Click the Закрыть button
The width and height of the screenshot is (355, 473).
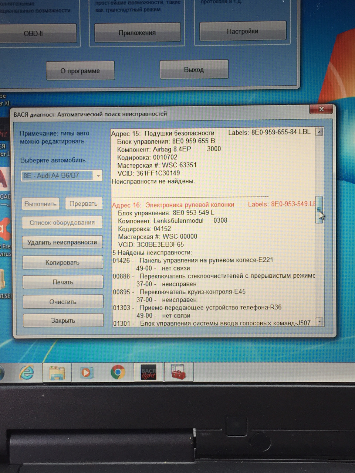63,321
